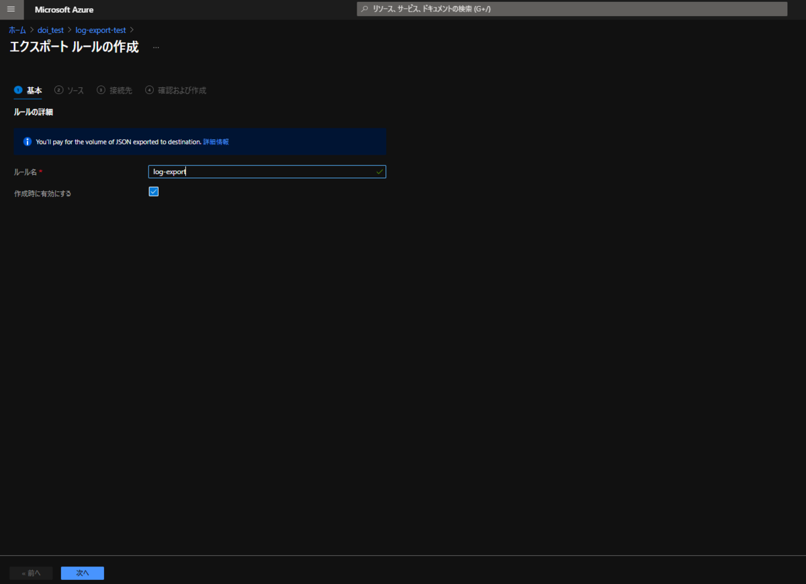Switch to the 基本 tab
The height and width of the screenshot is (584, 806).
(x=28, y=90)
